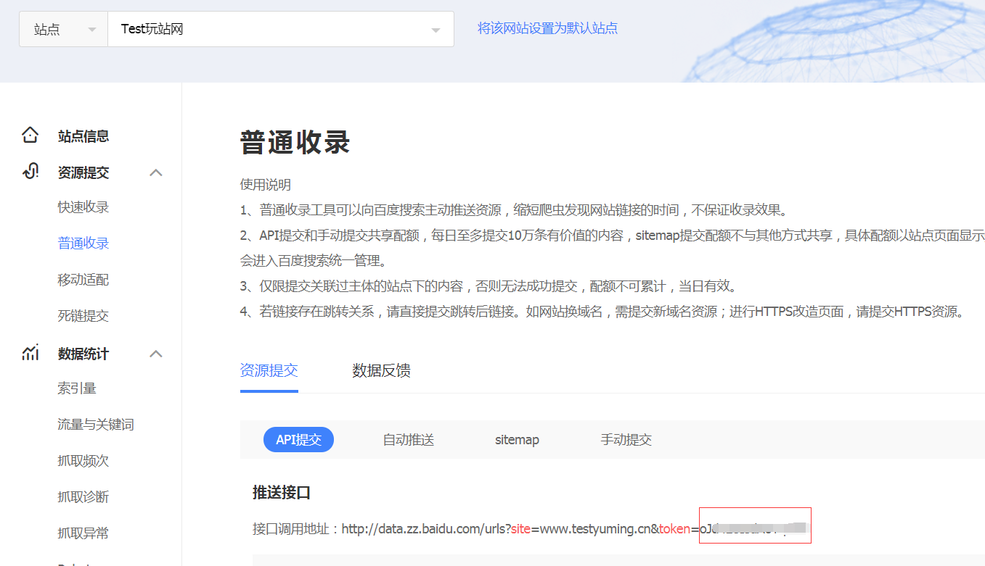Select the 自动推送 submission option
Screen dimensions: 985x566
tap(409, 440)
